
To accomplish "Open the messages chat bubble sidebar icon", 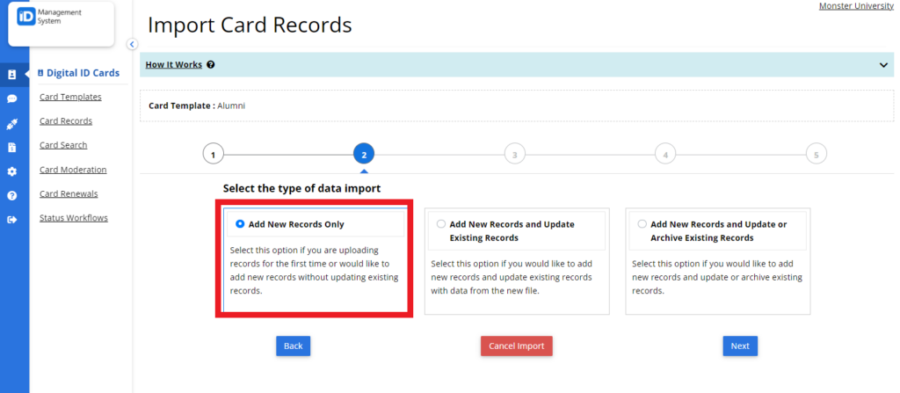I will [x=12, y=98].
